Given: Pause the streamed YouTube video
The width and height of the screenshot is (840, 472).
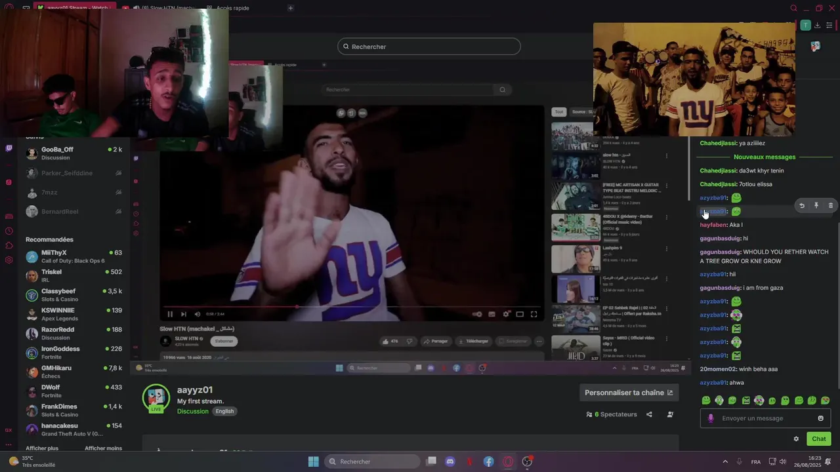Looking at the screenshot, I should pos(170,314).
